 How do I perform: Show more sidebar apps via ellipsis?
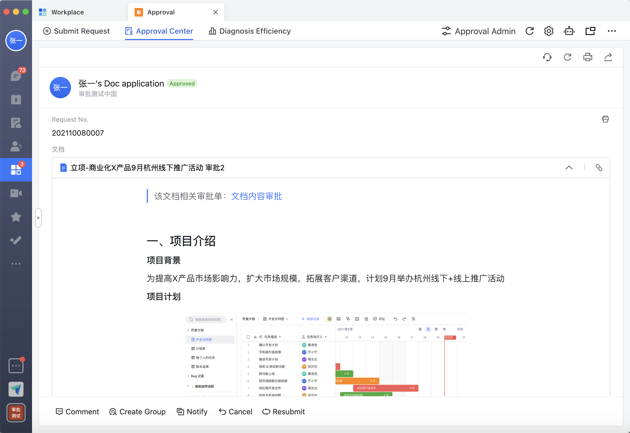pos(16,264)
